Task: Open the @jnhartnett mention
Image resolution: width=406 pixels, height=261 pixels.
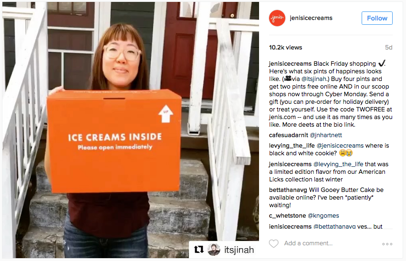Action: point(326,135)
